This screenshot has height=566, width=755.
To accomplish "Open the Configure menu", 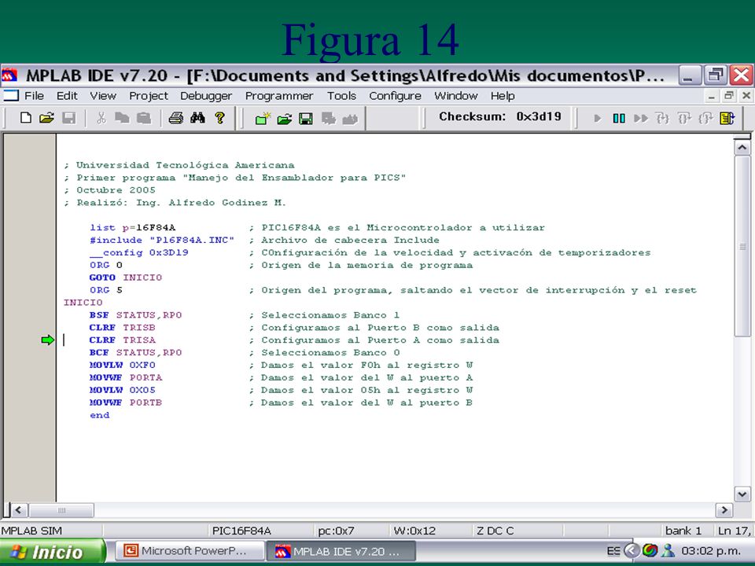I will pos(396,96).
